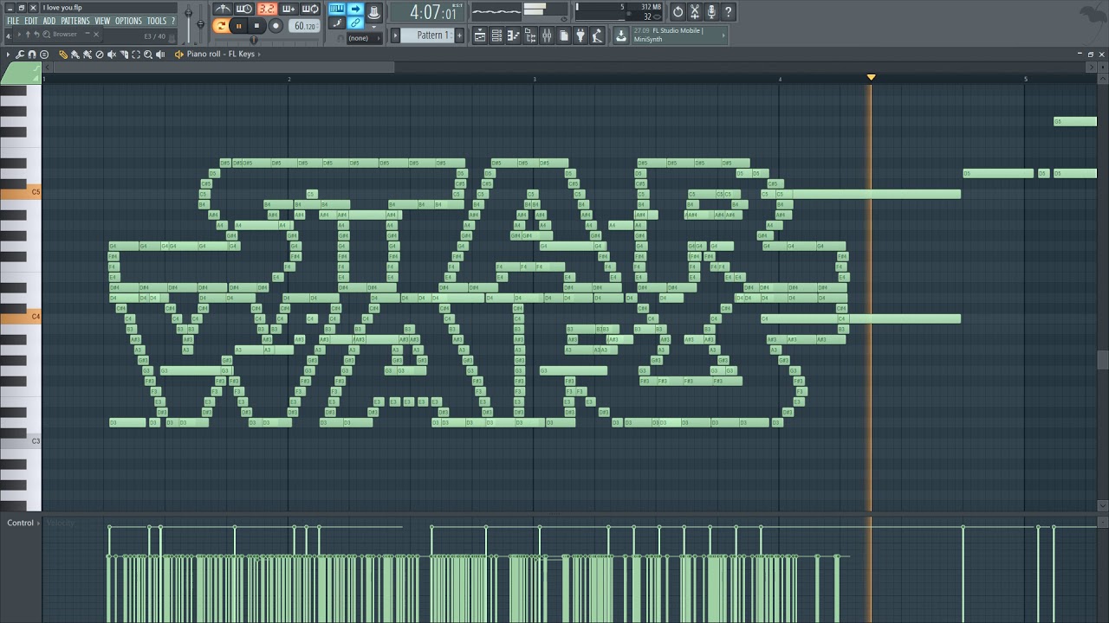
Task: Open the Channel rack view
Action: 496,35
